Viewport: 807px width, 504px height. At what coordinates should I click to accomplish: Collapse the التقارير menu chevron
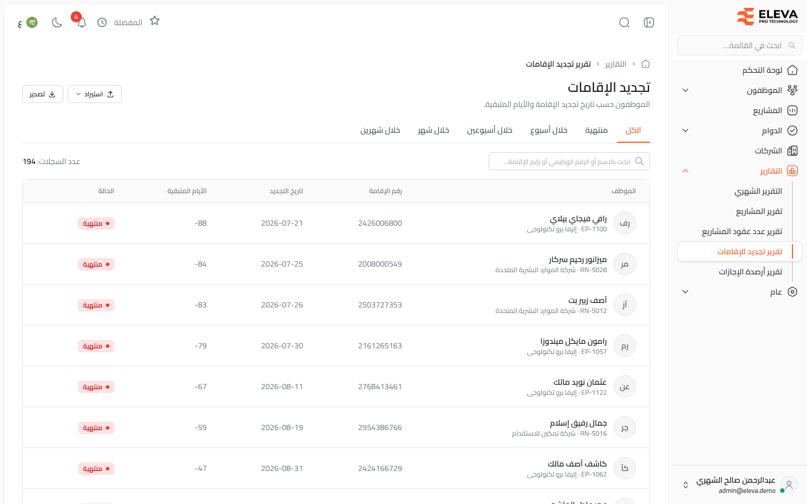[x=685, y=171]
